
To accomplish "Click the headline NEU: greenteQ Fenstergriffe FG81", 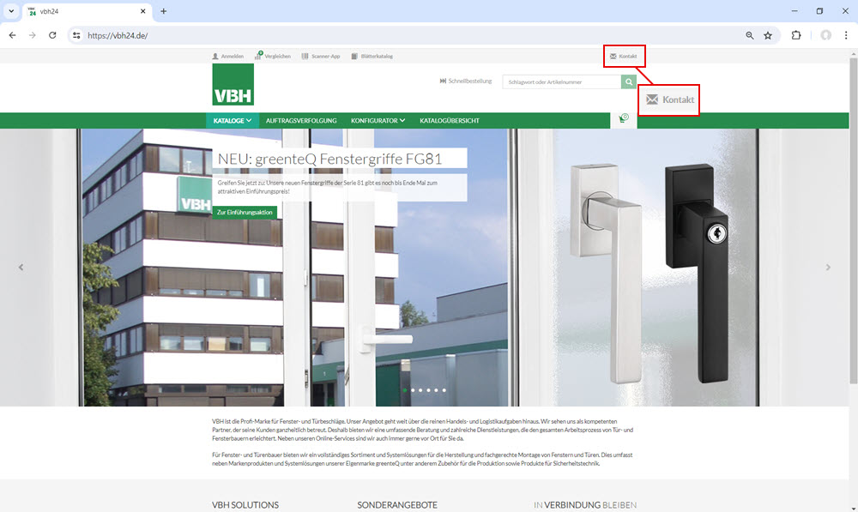I will tap(330, 159).
